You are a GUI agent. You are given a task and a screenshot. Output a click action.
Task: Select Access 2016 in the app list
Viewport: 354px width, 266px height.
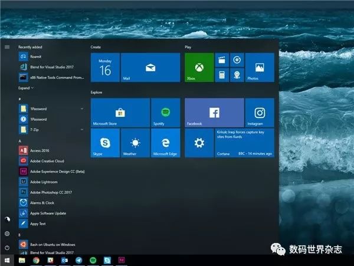(x=39, y=150)
